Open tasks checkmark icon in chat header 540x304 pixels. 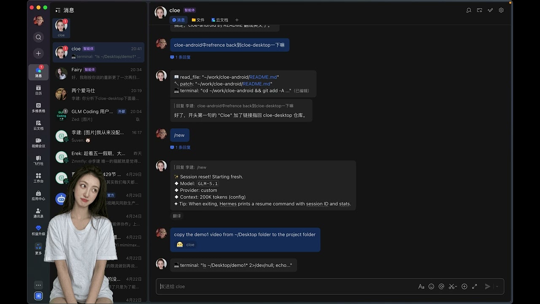click(x=490, y=10)
